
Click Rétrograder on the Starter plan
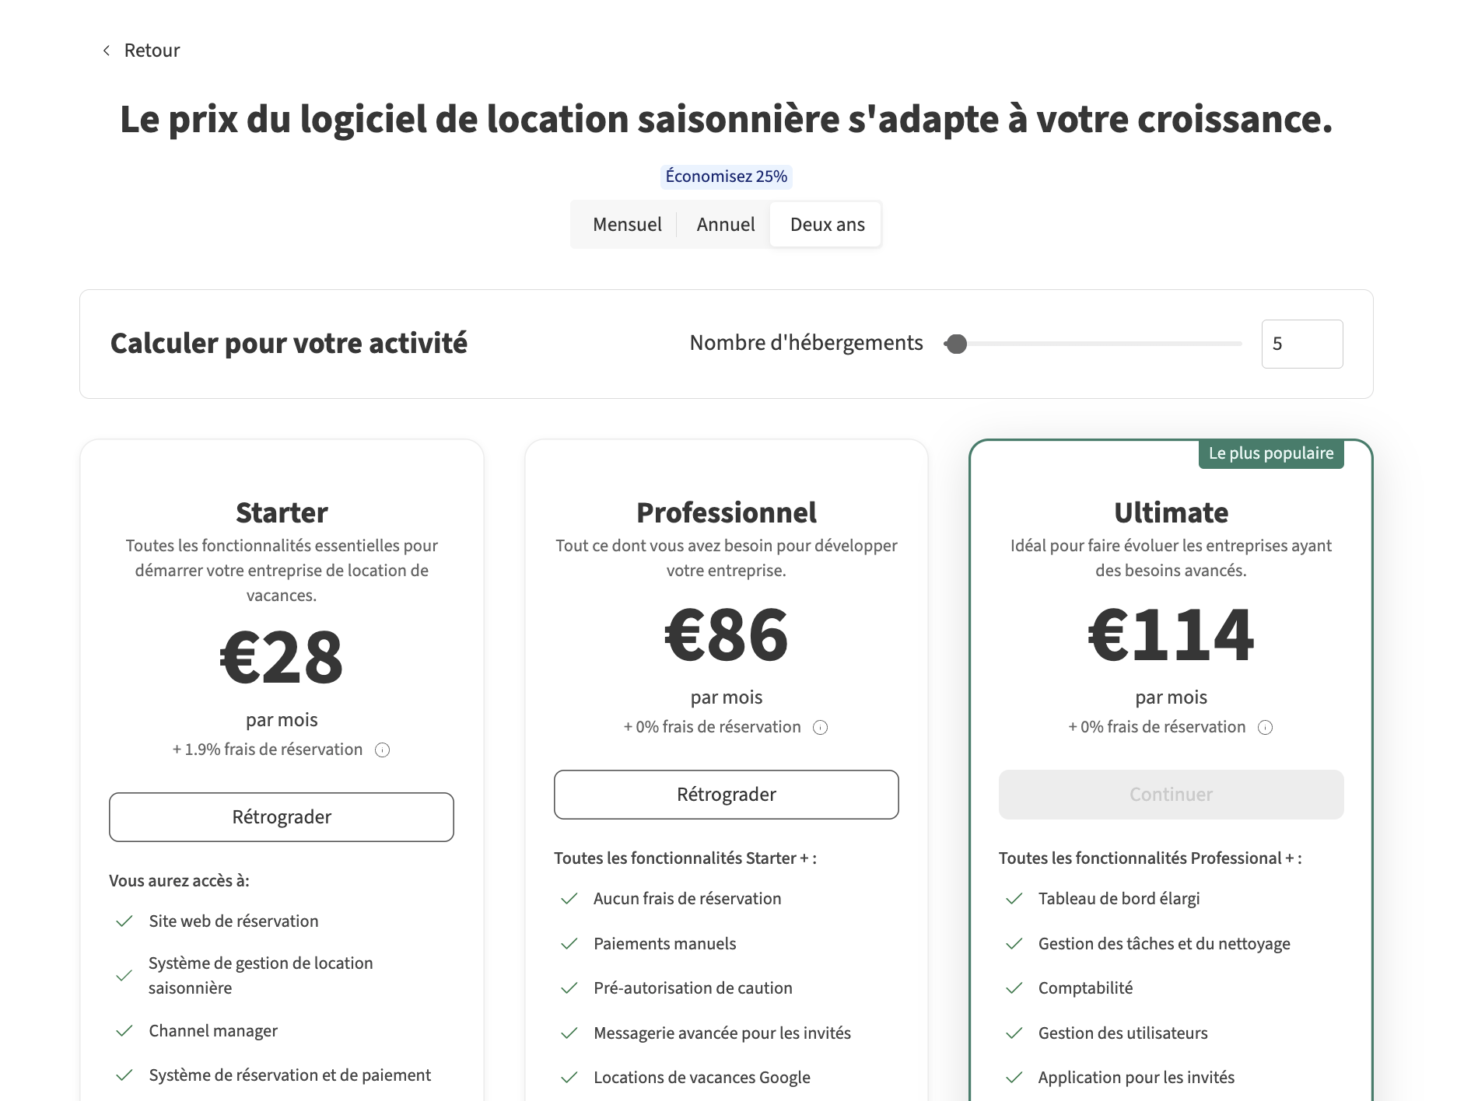click(281, 816)
